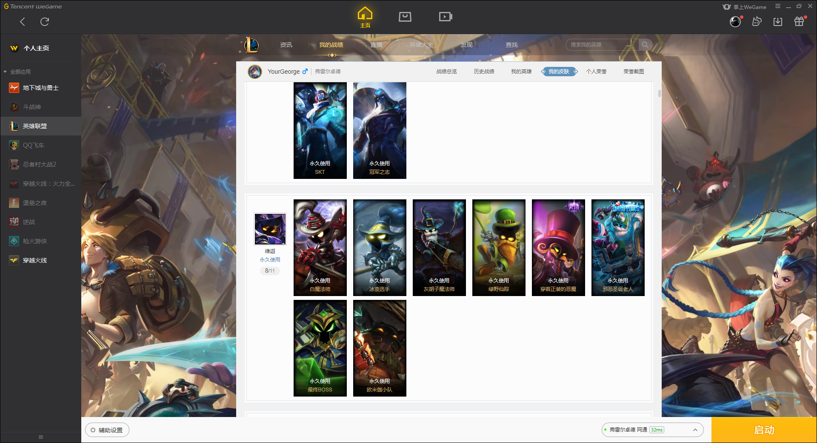This screenshot has width=817, height=443.
Task: Select 穿越火线 in sidebar
Action: click(x=40, y=260)
